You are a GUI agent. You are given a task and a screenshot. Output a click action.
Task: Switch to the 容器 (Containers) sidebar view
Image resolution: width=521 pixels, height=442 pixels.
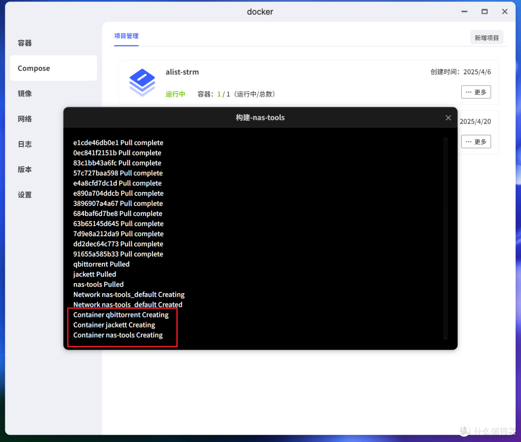pyautogui.click(x=25, y=43)
